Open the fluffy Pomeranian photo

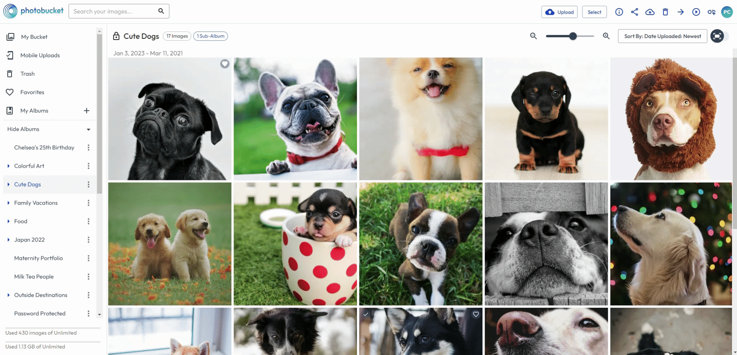421,119
